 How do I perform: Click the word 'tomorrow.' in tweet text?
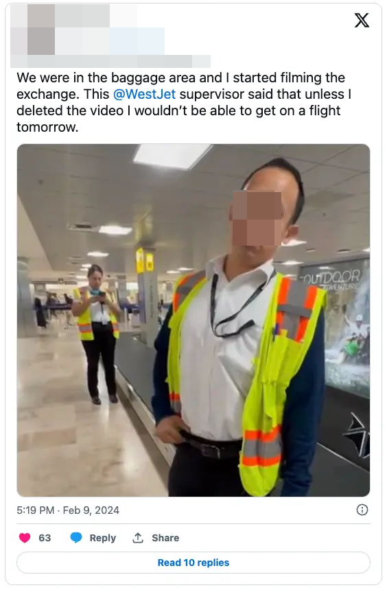47,127
